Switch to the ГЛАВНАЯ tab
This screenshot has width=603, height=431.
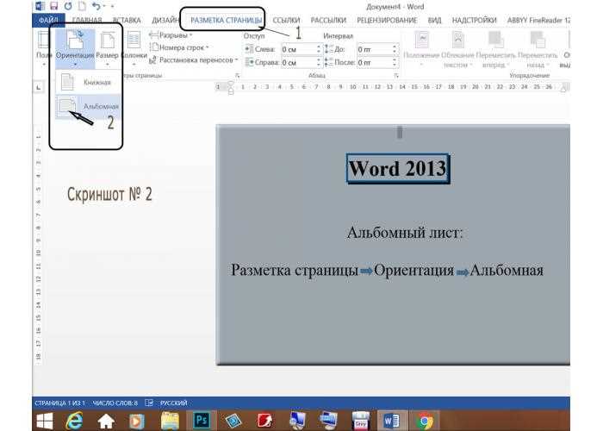(87, 20)
